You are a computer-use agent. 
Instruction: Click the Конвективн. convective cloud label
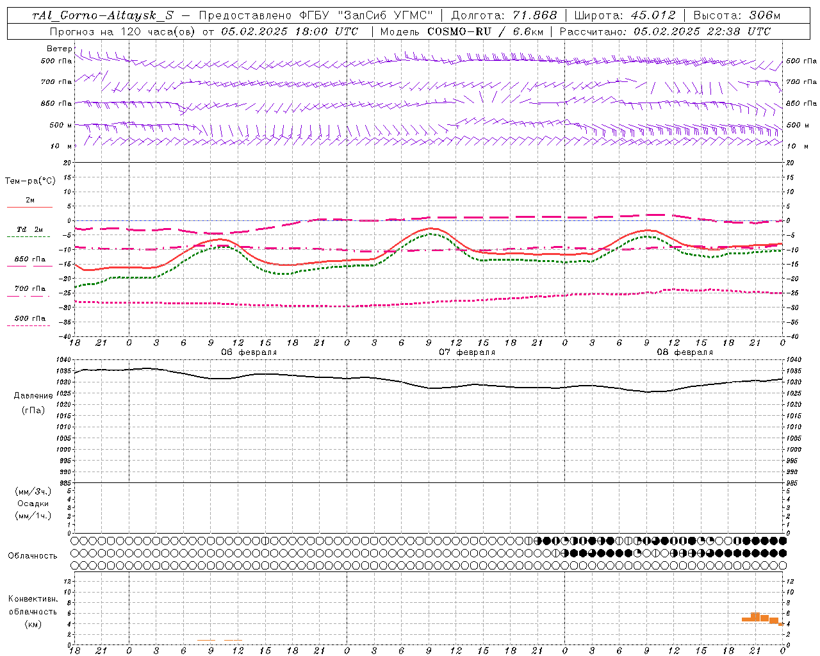pos(33,599)
